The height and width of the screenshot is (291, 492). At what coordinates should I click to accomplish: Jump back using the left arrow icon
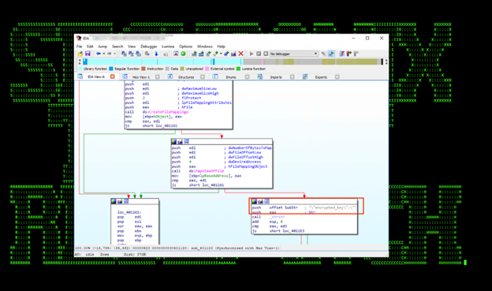click(x=99, y=54)
